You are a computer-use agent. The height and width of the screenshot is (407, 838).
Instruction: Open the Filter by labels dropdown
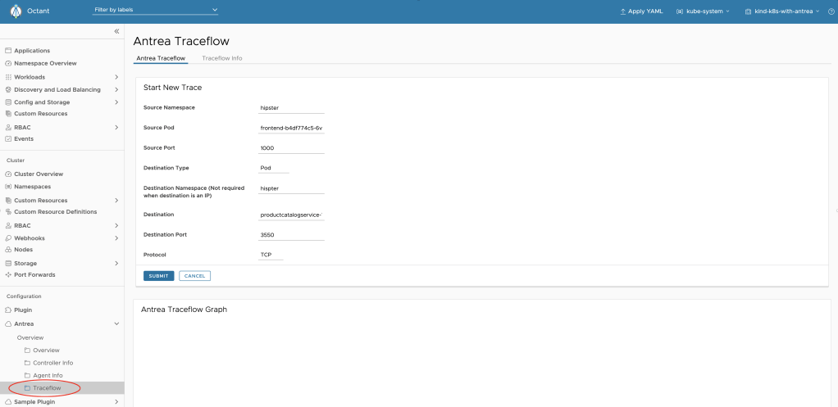click(156, 10)
